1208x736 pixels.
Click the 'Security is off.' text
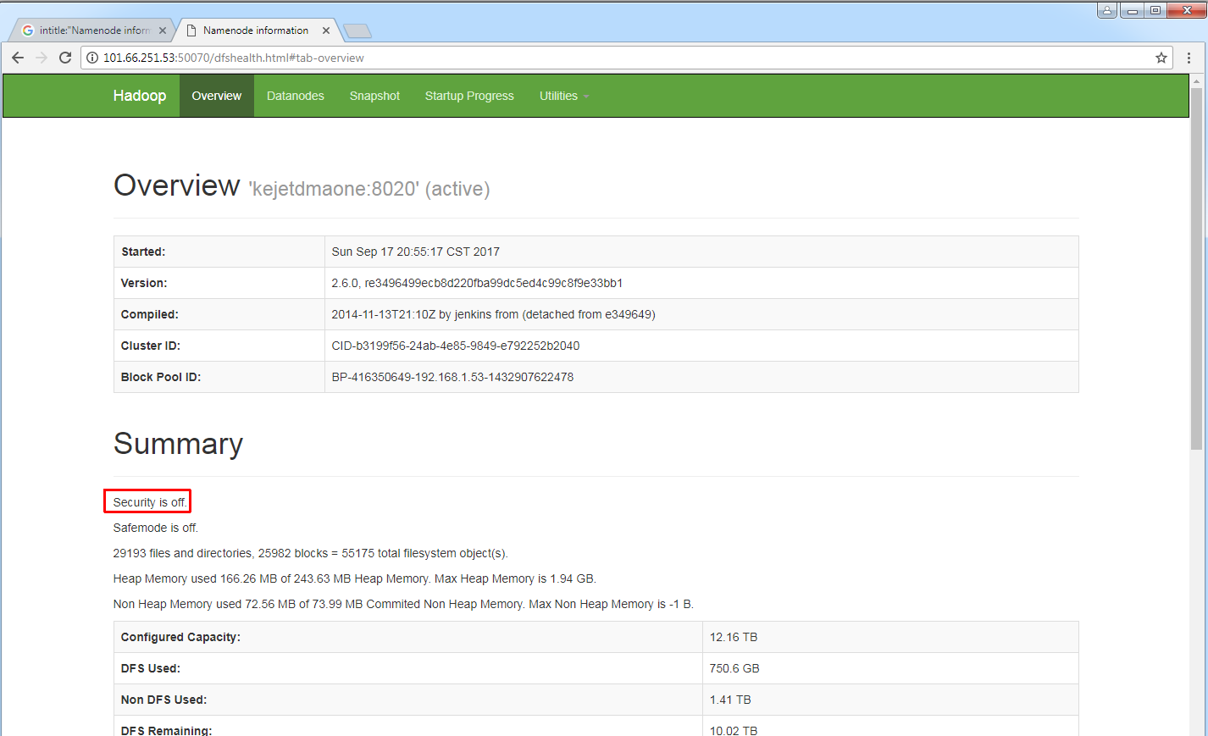(x=150, y=502)
